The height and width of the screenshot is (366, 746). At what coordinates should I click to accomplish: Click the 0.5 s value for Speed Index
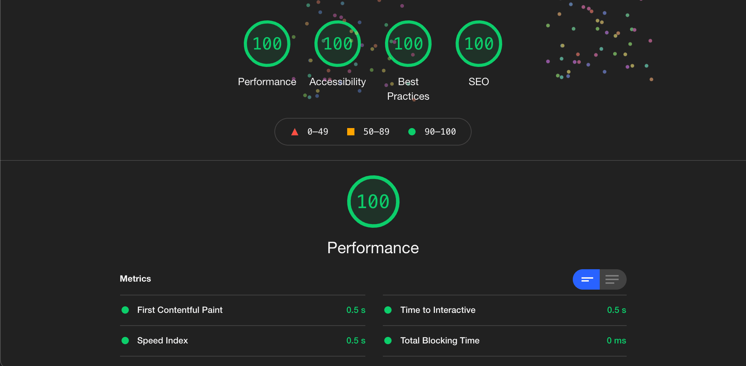(x=356, y=341)
